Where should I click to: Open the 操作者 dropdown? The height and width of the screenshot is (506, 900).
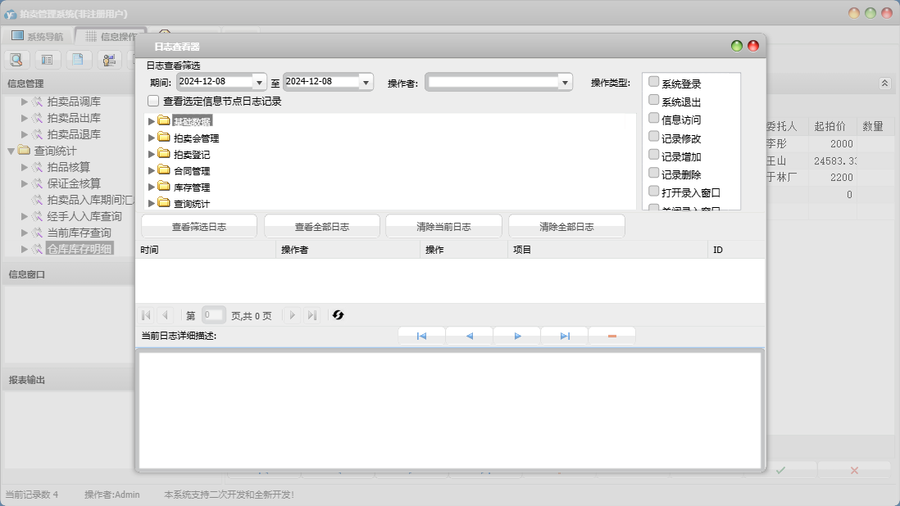[x=566, y=83]
